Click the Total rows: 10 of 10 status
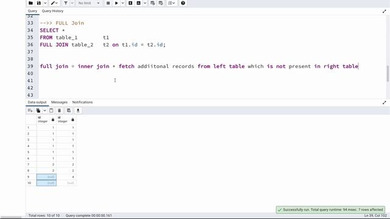 tap(44, 215)
